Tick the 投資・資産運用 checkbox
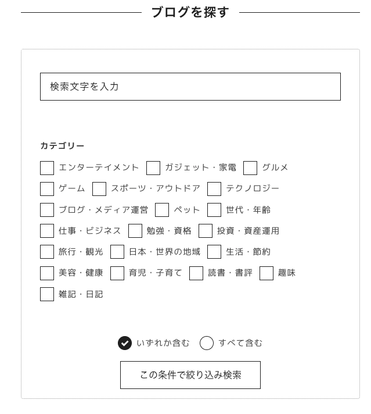The image size is (371, 414). 206,231
